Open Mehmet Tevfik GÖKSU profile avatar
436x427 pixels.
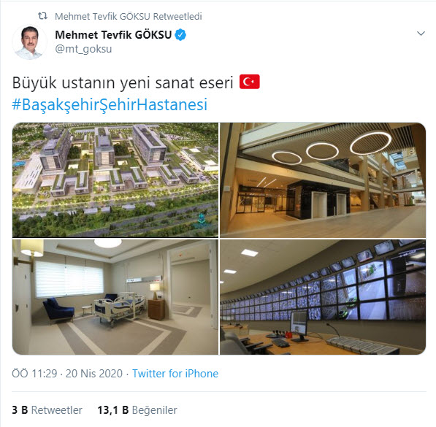click(29, 42)
